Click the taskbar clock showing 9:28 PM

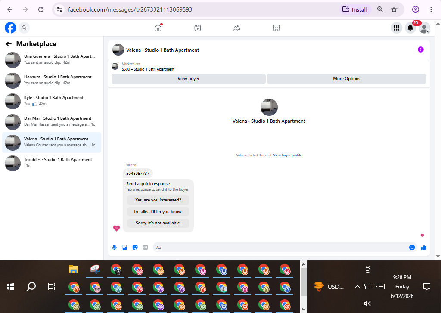pyautogui.click(x=402, y=287)
